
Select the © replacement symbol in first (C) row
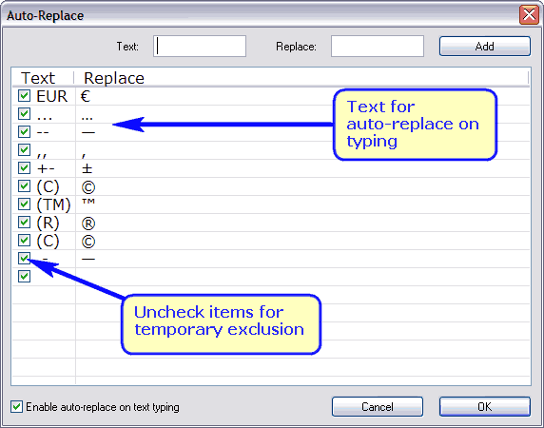point(88,187)
